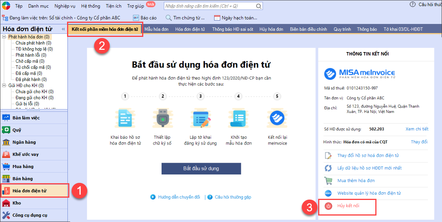Click the Kết nối lại meInvoice icon

pyautogui.click(x=277, y=119)
